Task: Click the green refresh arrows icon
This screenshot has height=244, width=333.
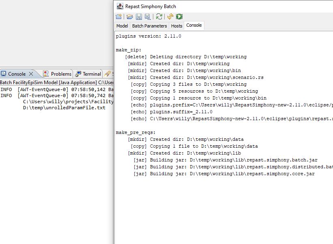Action: tap(159, 17)
